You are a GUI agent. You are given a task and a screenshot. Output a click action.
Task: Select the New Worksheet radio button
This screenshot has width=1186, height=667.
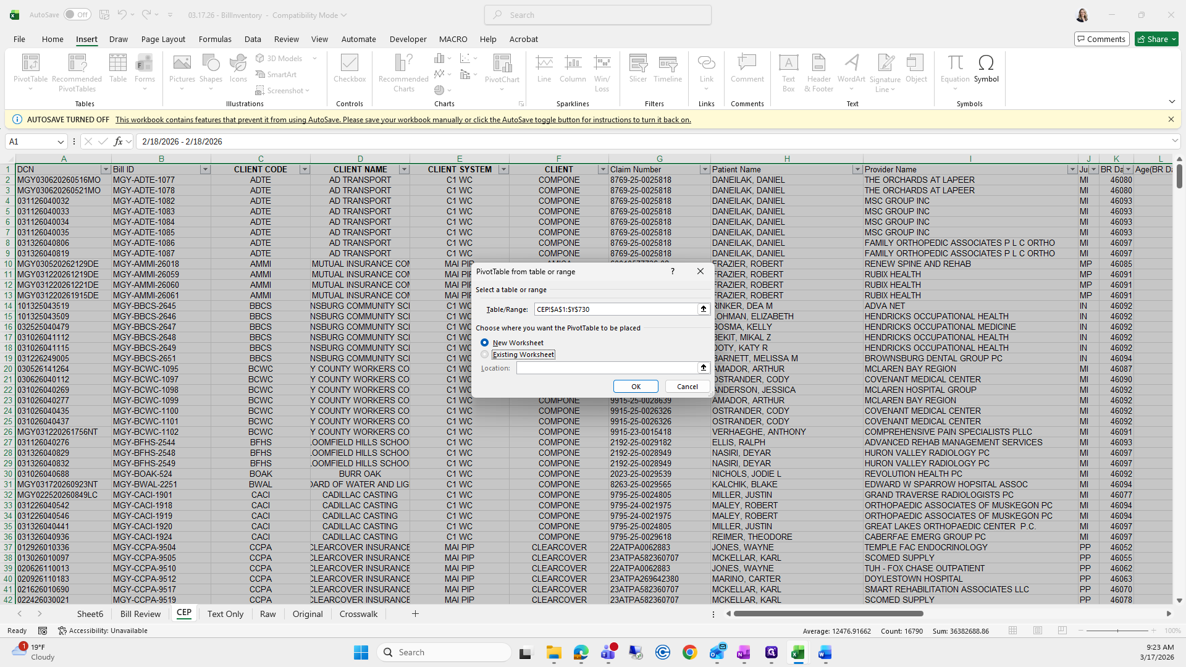point(485,343)
